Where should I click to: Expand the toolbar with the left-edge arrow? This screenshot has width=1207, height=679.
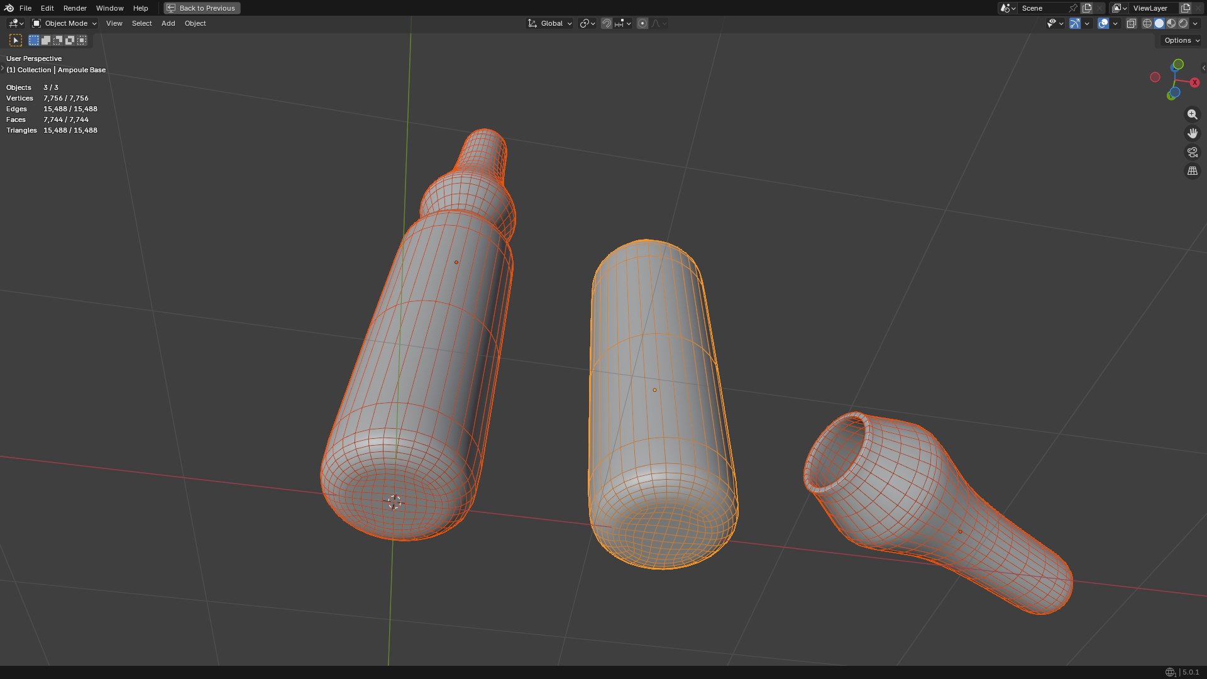coord(3,68)
